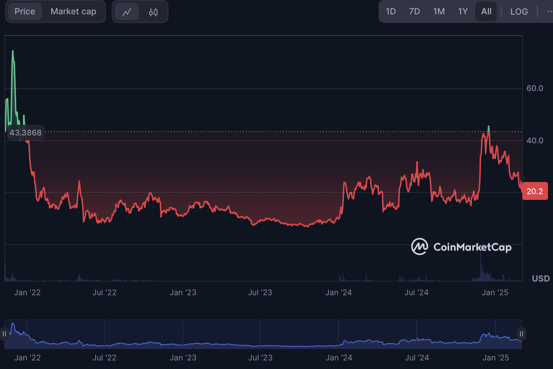Click the 40.0 axis label
553x369 pixels.
pyautogui.click(x=535, y=140)
